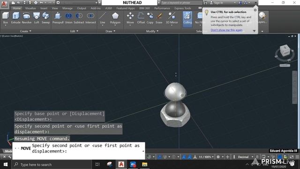Expand the command line history arrow
This screenshot has width=300, height=169.
pyautogui.click(x=143, y=151)
